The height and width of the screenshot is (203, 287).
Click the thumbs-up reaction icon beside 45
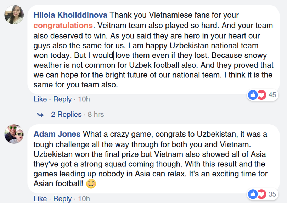(253, 95)
